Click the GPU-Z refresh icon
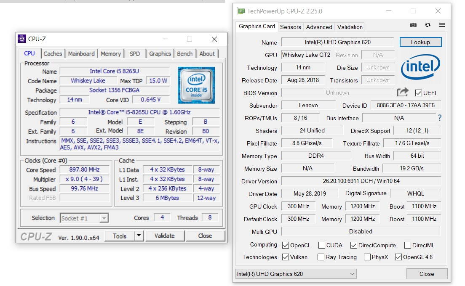This screenshot has height=286, width=465. (428, 25)
